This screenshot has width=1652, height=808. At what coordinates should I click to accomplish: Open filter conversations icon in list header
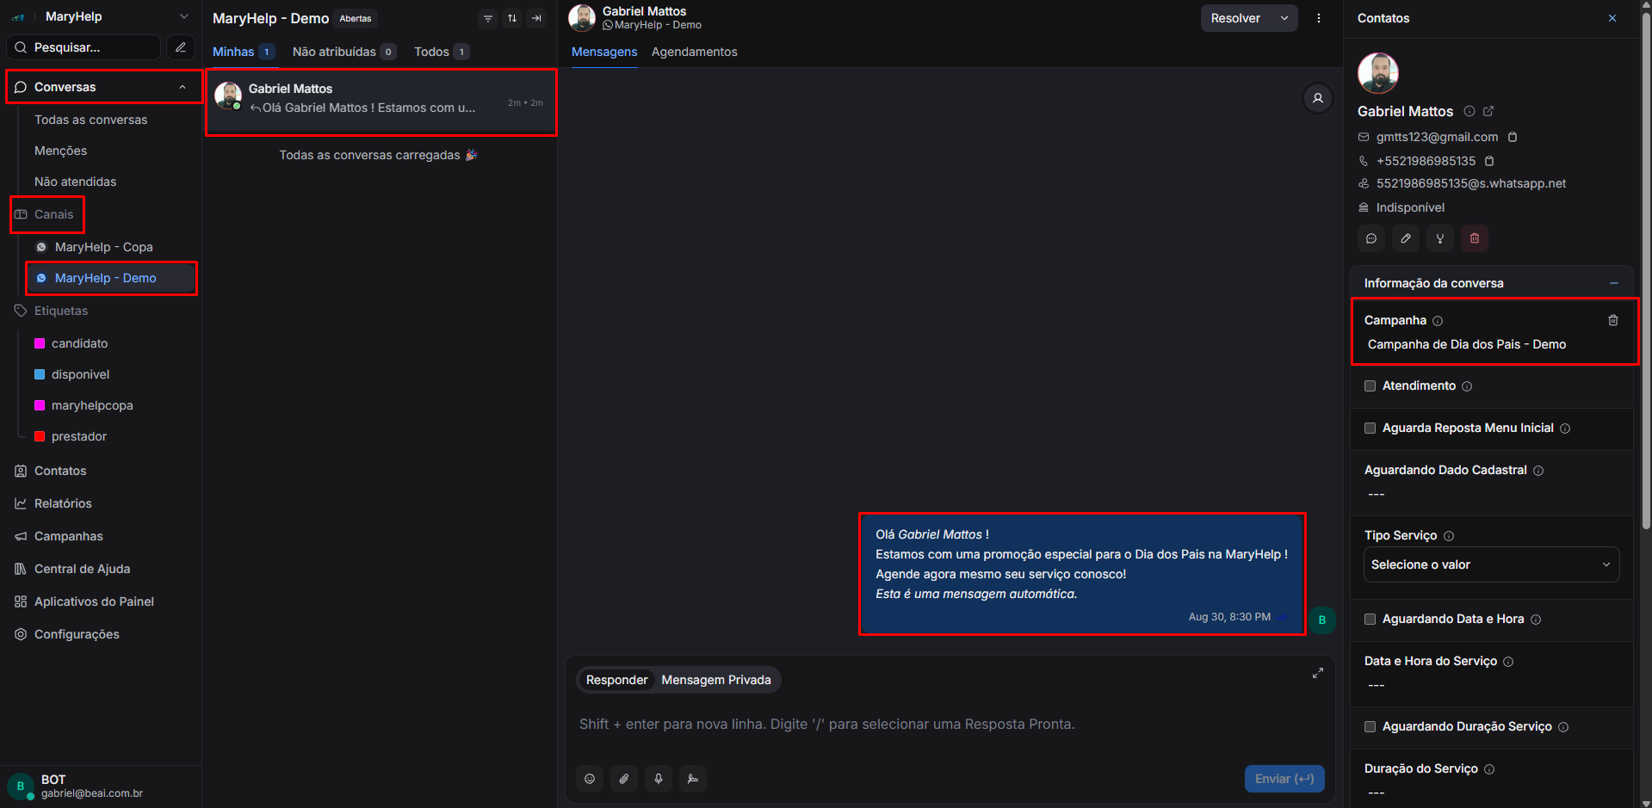click(x=488, y=18)
